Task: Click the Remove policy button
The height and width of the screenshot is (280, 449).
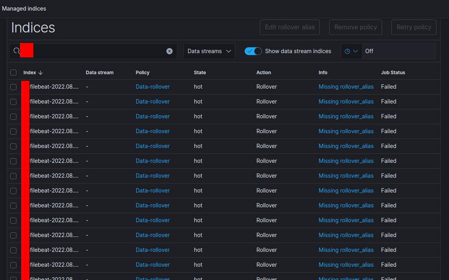Action: [x=356, y=27]
